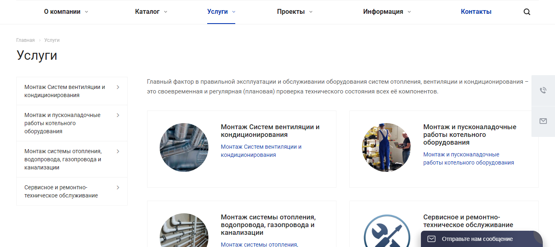
Task: Expand the Услуги dropdown arrow
Action: [234, 12]
